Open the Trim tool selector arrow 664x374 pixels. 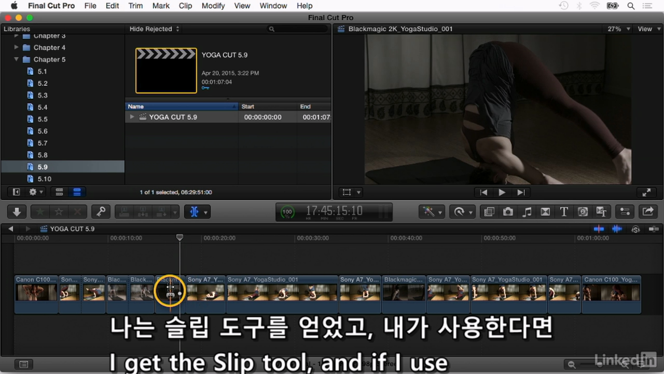(206, 212)
